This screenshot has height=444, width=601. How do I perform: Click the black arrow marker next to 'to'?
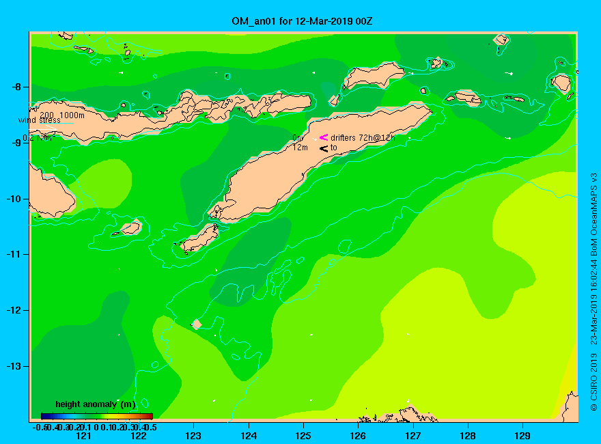pyautogui.click(x=324, y=148)
